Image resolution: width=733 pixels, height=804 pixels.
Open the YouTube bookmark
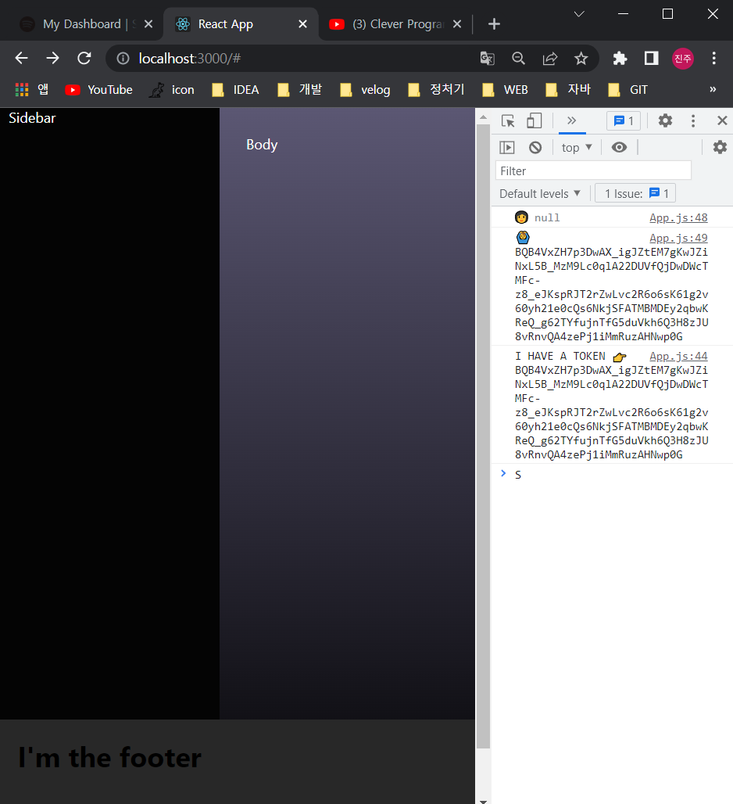click(98, 90)
